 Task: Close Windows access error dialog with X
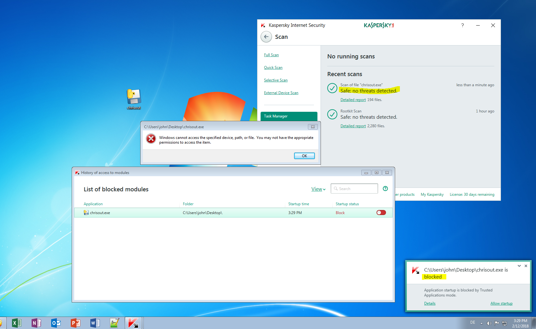(x=313, y=127)
